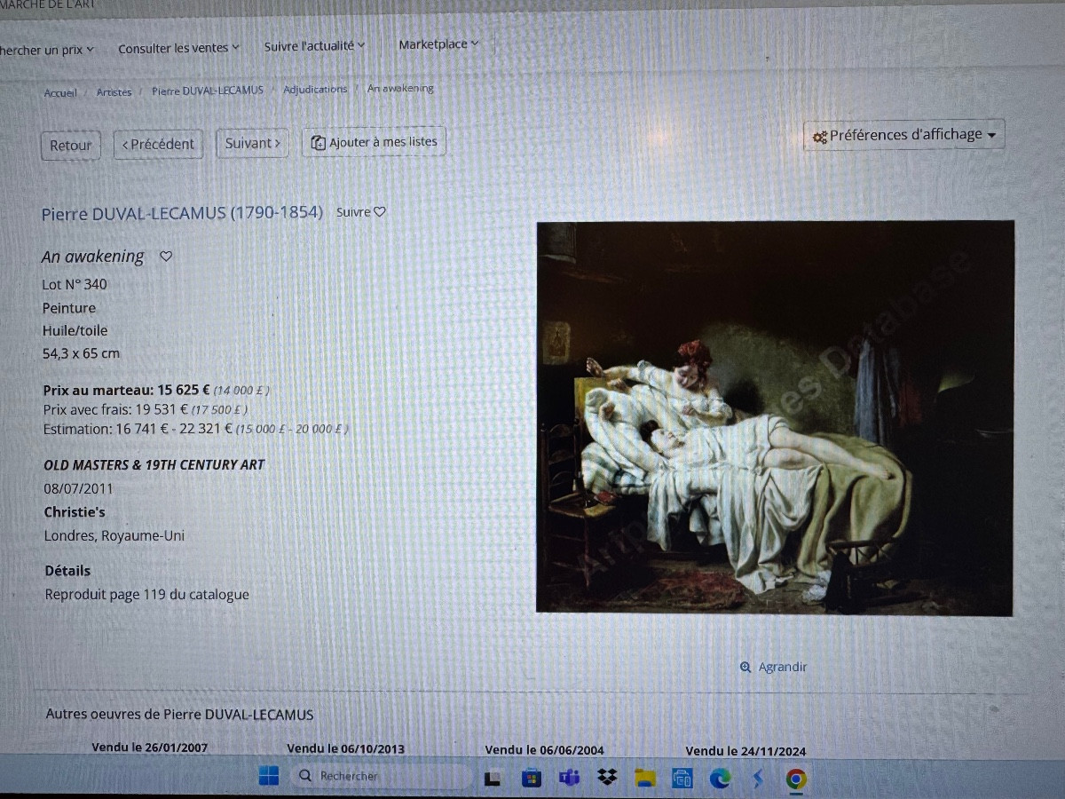Go to the Suivant lot

(252, 143)
